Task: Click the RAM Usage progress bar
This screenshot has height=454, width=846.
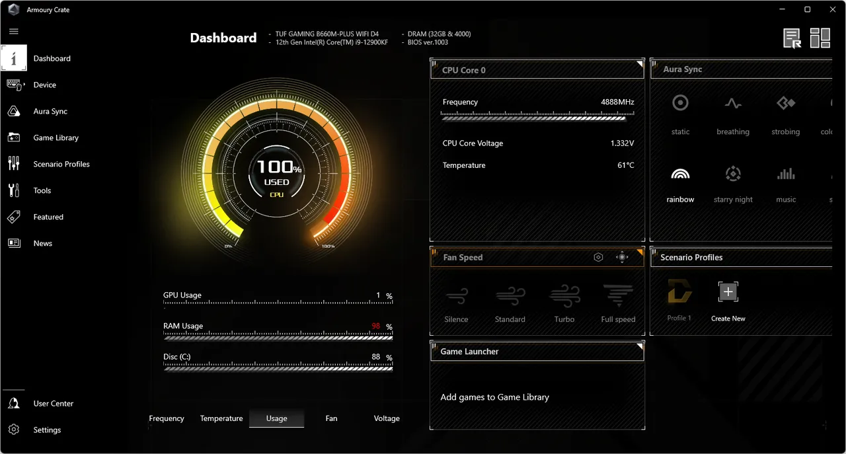Action: (278, 336)
